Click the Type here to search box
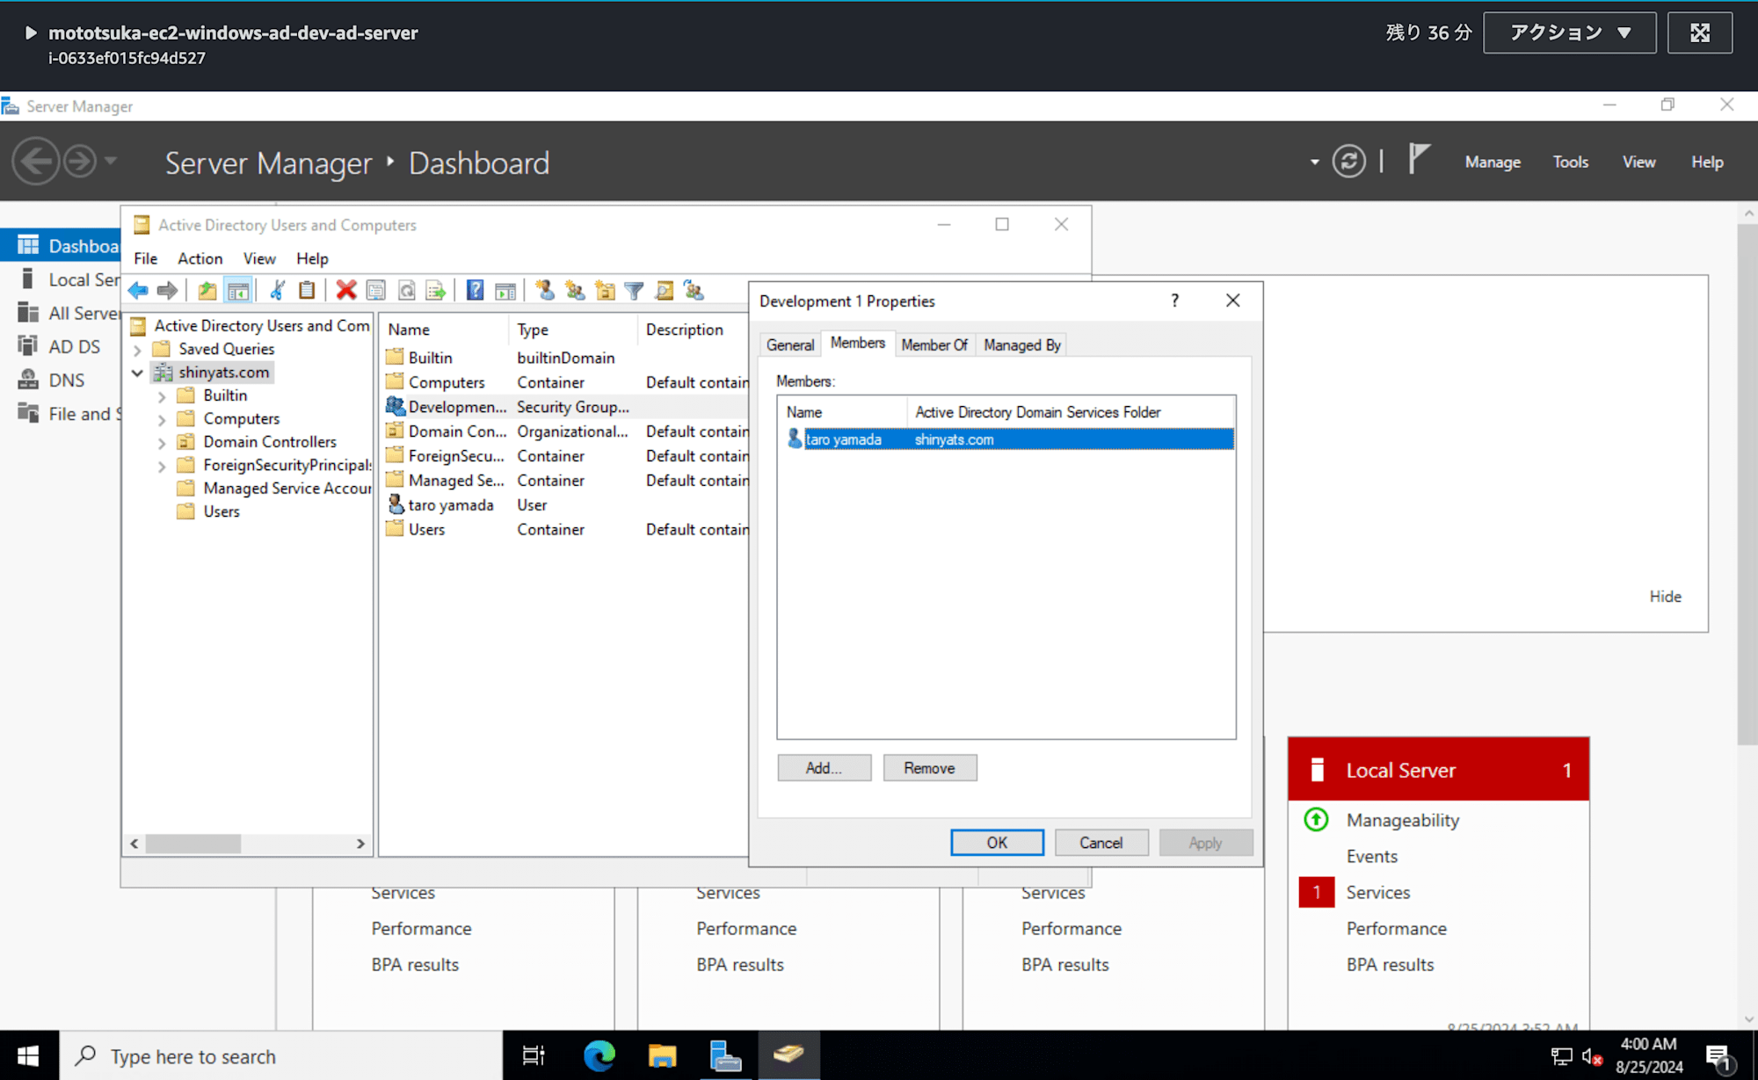Image resolution: width=1758 pixels, height=1080 pixels. [x=281, y=1055]
